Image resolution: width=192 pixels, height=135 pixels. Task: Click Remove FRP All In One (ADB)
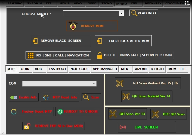(54, 126)
